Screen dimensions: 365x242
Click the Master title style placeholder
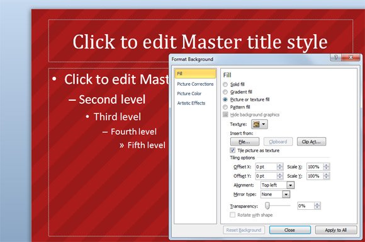pyautogui.click(x=200, y=41)
